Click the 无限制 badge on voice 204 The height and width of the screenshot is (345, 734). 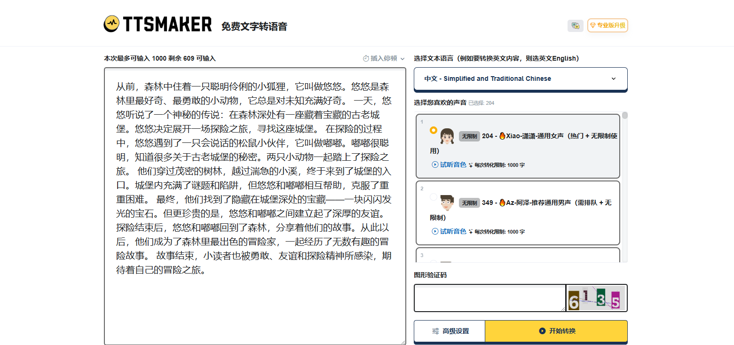click(x=469, y=136)
